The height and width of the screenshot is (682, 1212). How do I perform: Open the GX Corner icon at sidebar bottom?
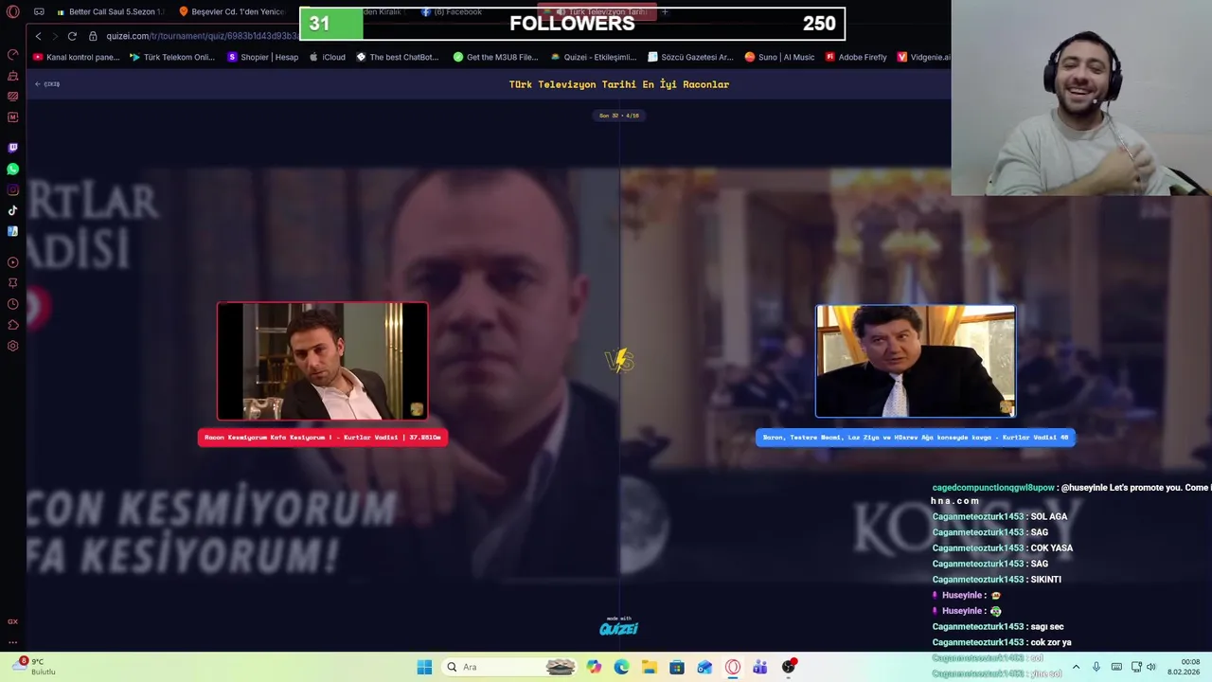pos(13,621)
